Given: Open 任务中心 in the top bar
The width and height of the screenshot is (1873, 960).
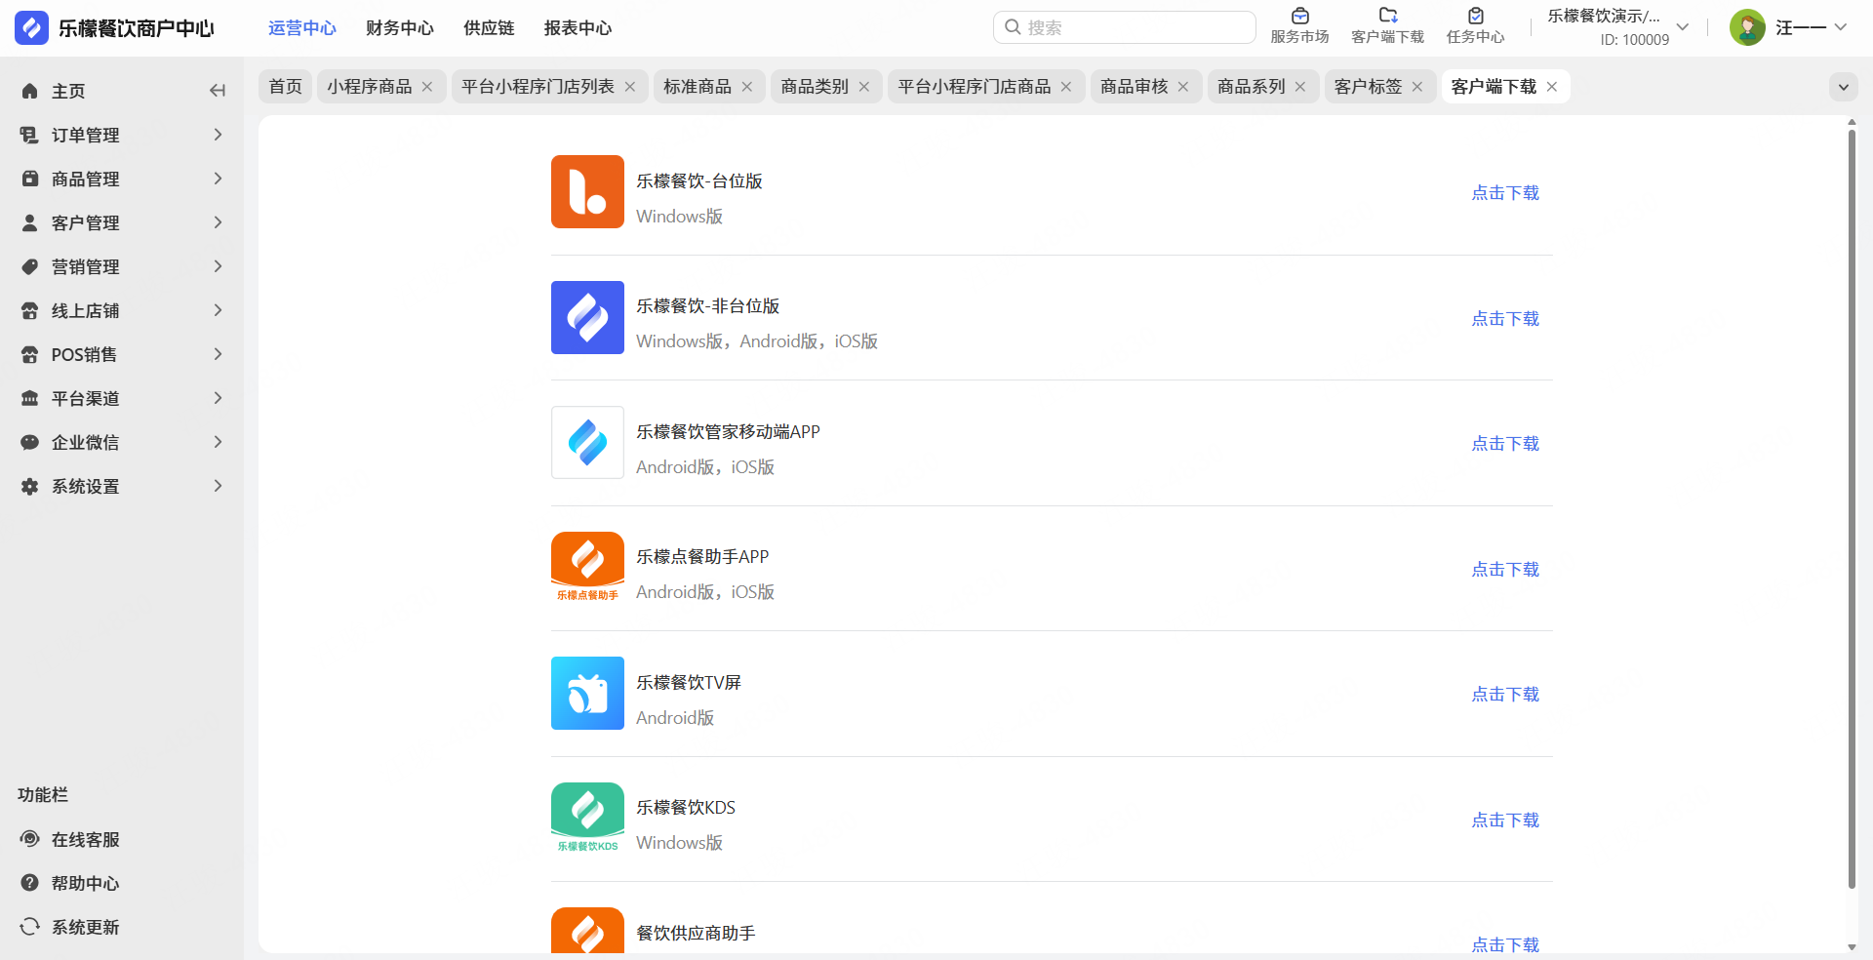Looking at the screenshot, I should tap(1475, 26).
